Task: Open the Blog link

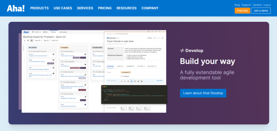Action: point(237,5)
